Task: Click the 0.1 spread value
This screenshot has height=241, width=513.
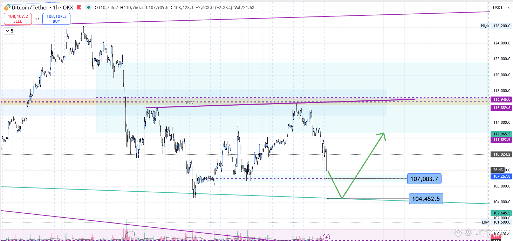Action: coord(37,19)
